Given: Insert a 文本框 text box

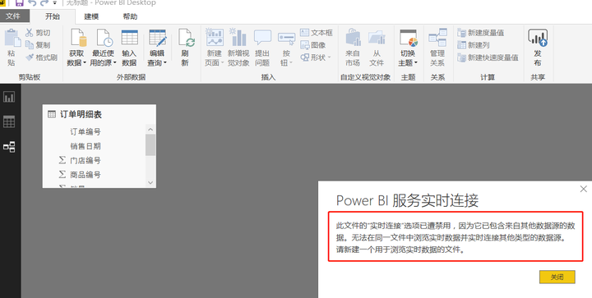Looking at the screenshot, I should [317, 33].
